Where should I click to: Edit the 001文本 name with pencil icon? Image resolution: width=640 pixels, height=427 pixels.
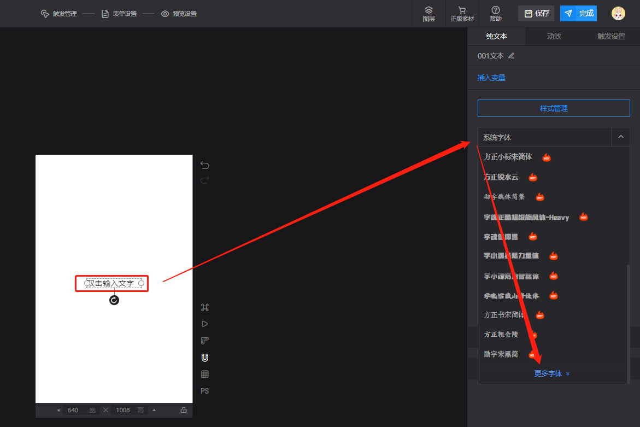tap(512, 56)
